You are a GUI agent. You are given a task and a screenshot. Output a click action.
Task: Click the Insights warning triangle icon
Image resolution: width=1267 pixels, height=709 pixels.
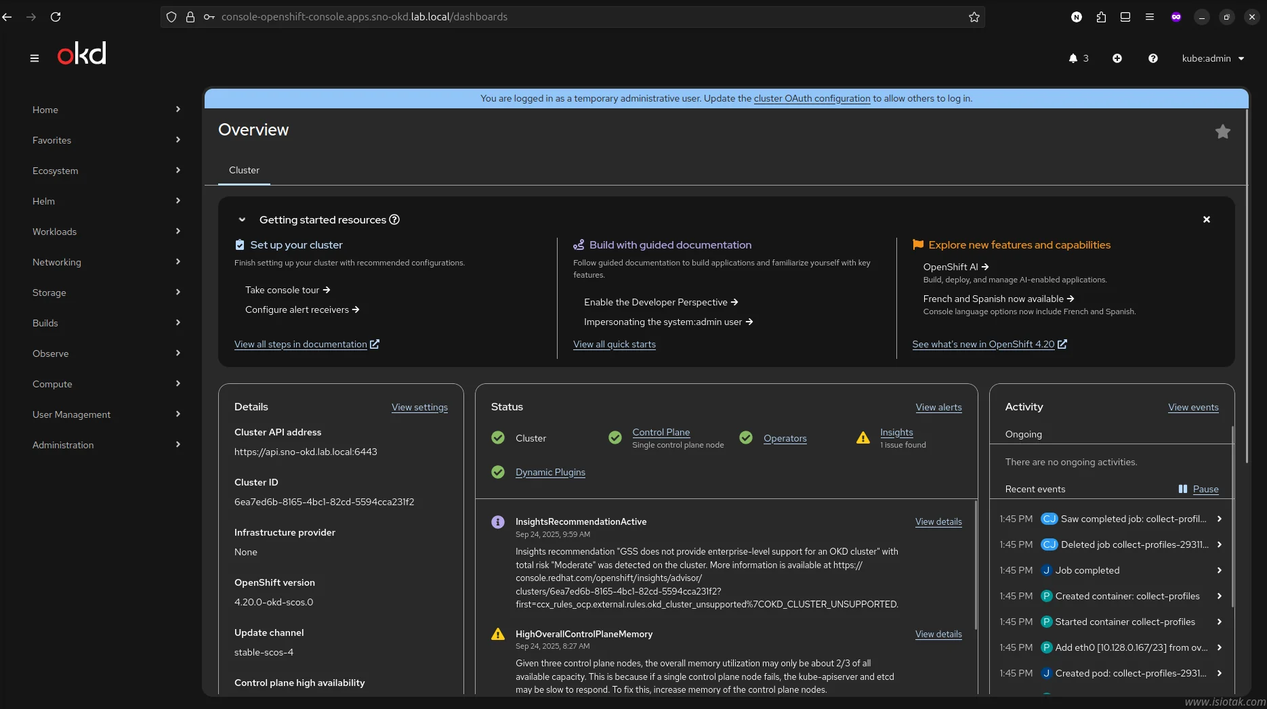click(x=863, y=438)
